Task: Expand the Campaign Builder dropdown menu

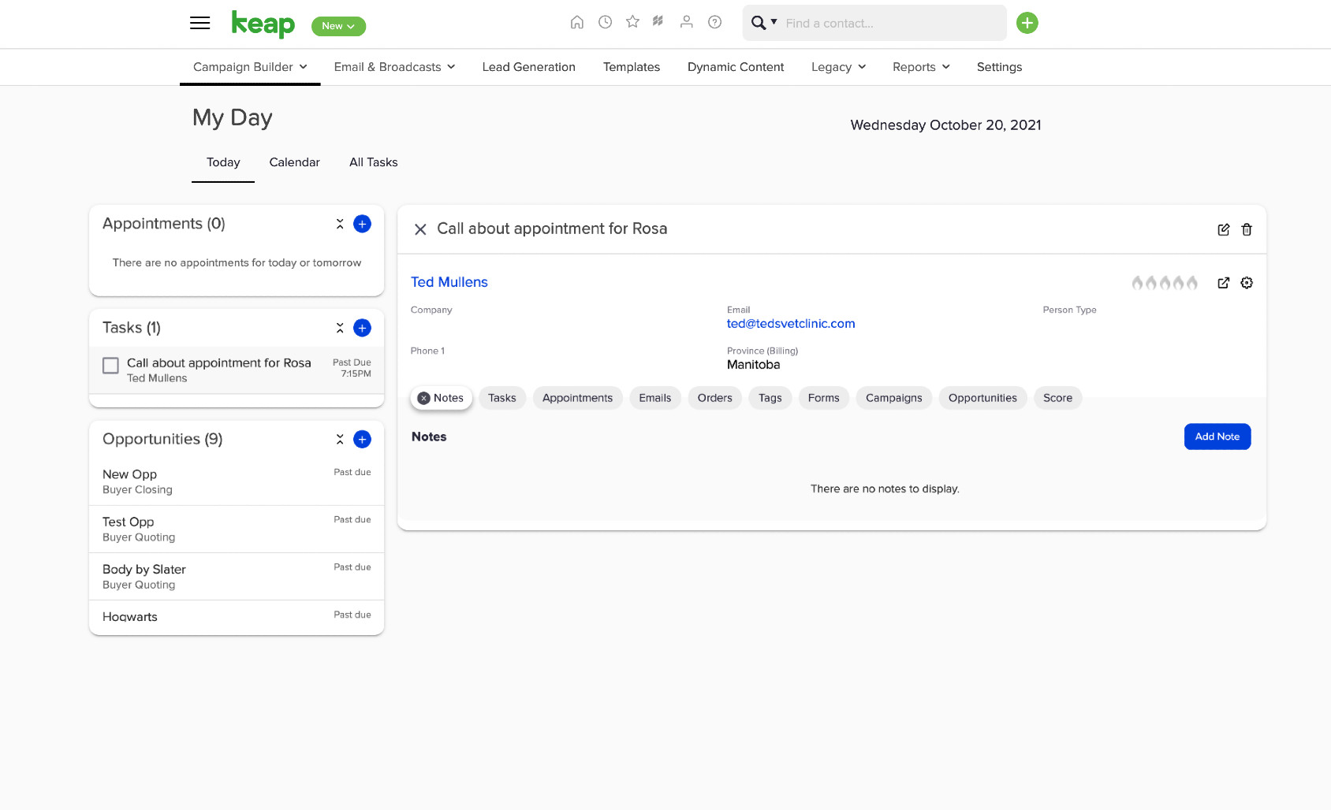Action: click(x=250, y=67)
